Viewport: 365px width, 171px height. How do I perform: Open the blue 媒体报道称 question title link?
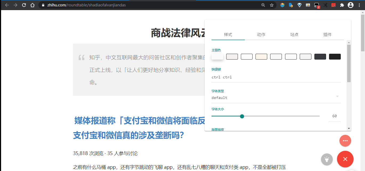(x=139, y=128)
